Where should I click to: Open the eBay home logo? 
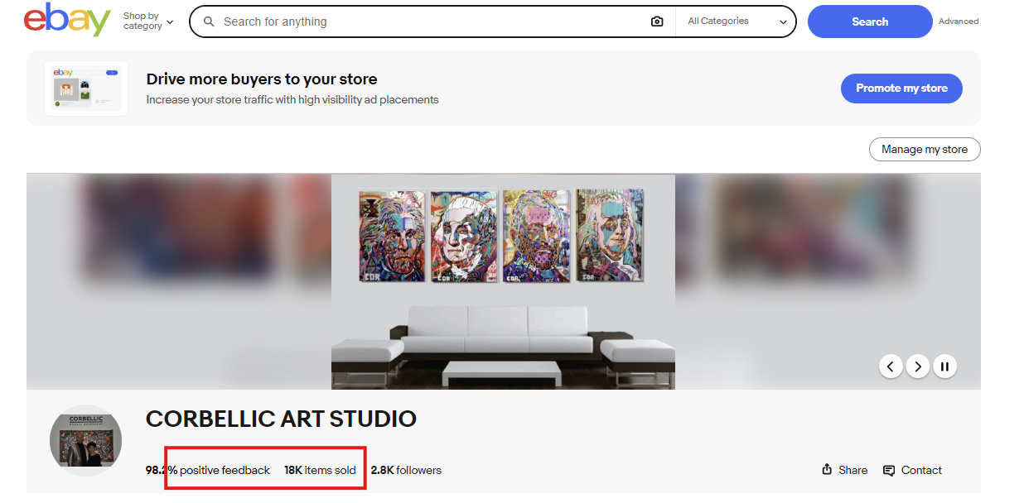(67, 21)
